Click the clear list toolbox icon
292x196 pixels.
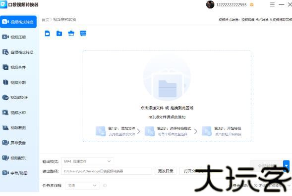click(x=71, y=34)
